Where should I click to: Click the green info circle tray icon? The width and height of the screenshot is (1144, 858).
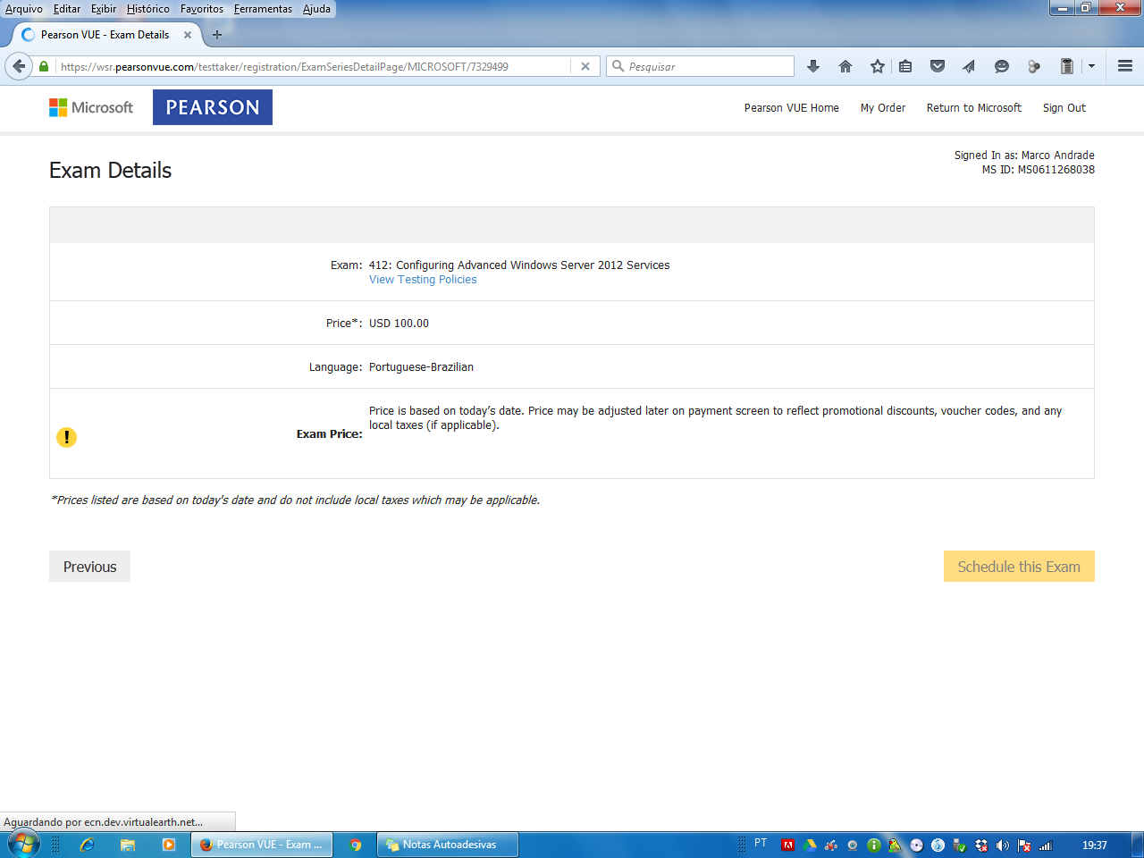coord(874,845)
